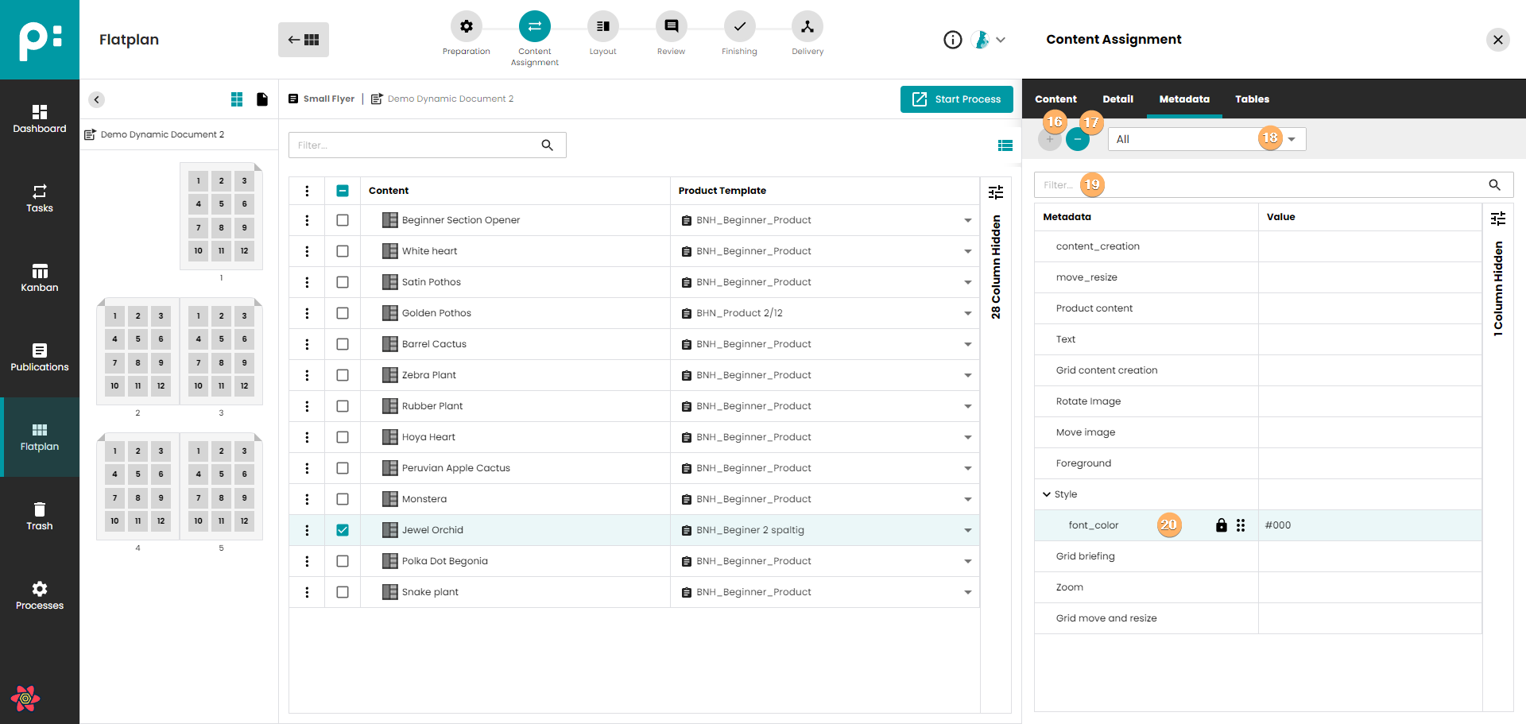
Task: Open the info icon in header
Action: [x=952, y=40]
